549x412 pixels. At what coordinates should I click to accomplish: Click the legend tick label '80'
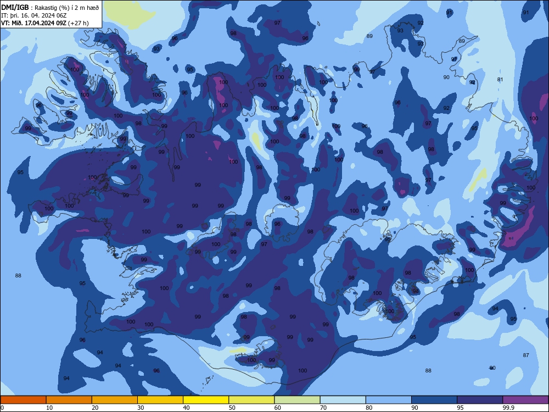[369, 408]
